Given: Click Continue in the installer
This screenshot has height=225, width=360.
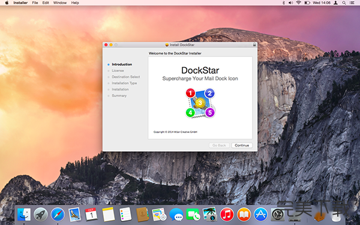Looking at the screenshot, I should [242, 145].
